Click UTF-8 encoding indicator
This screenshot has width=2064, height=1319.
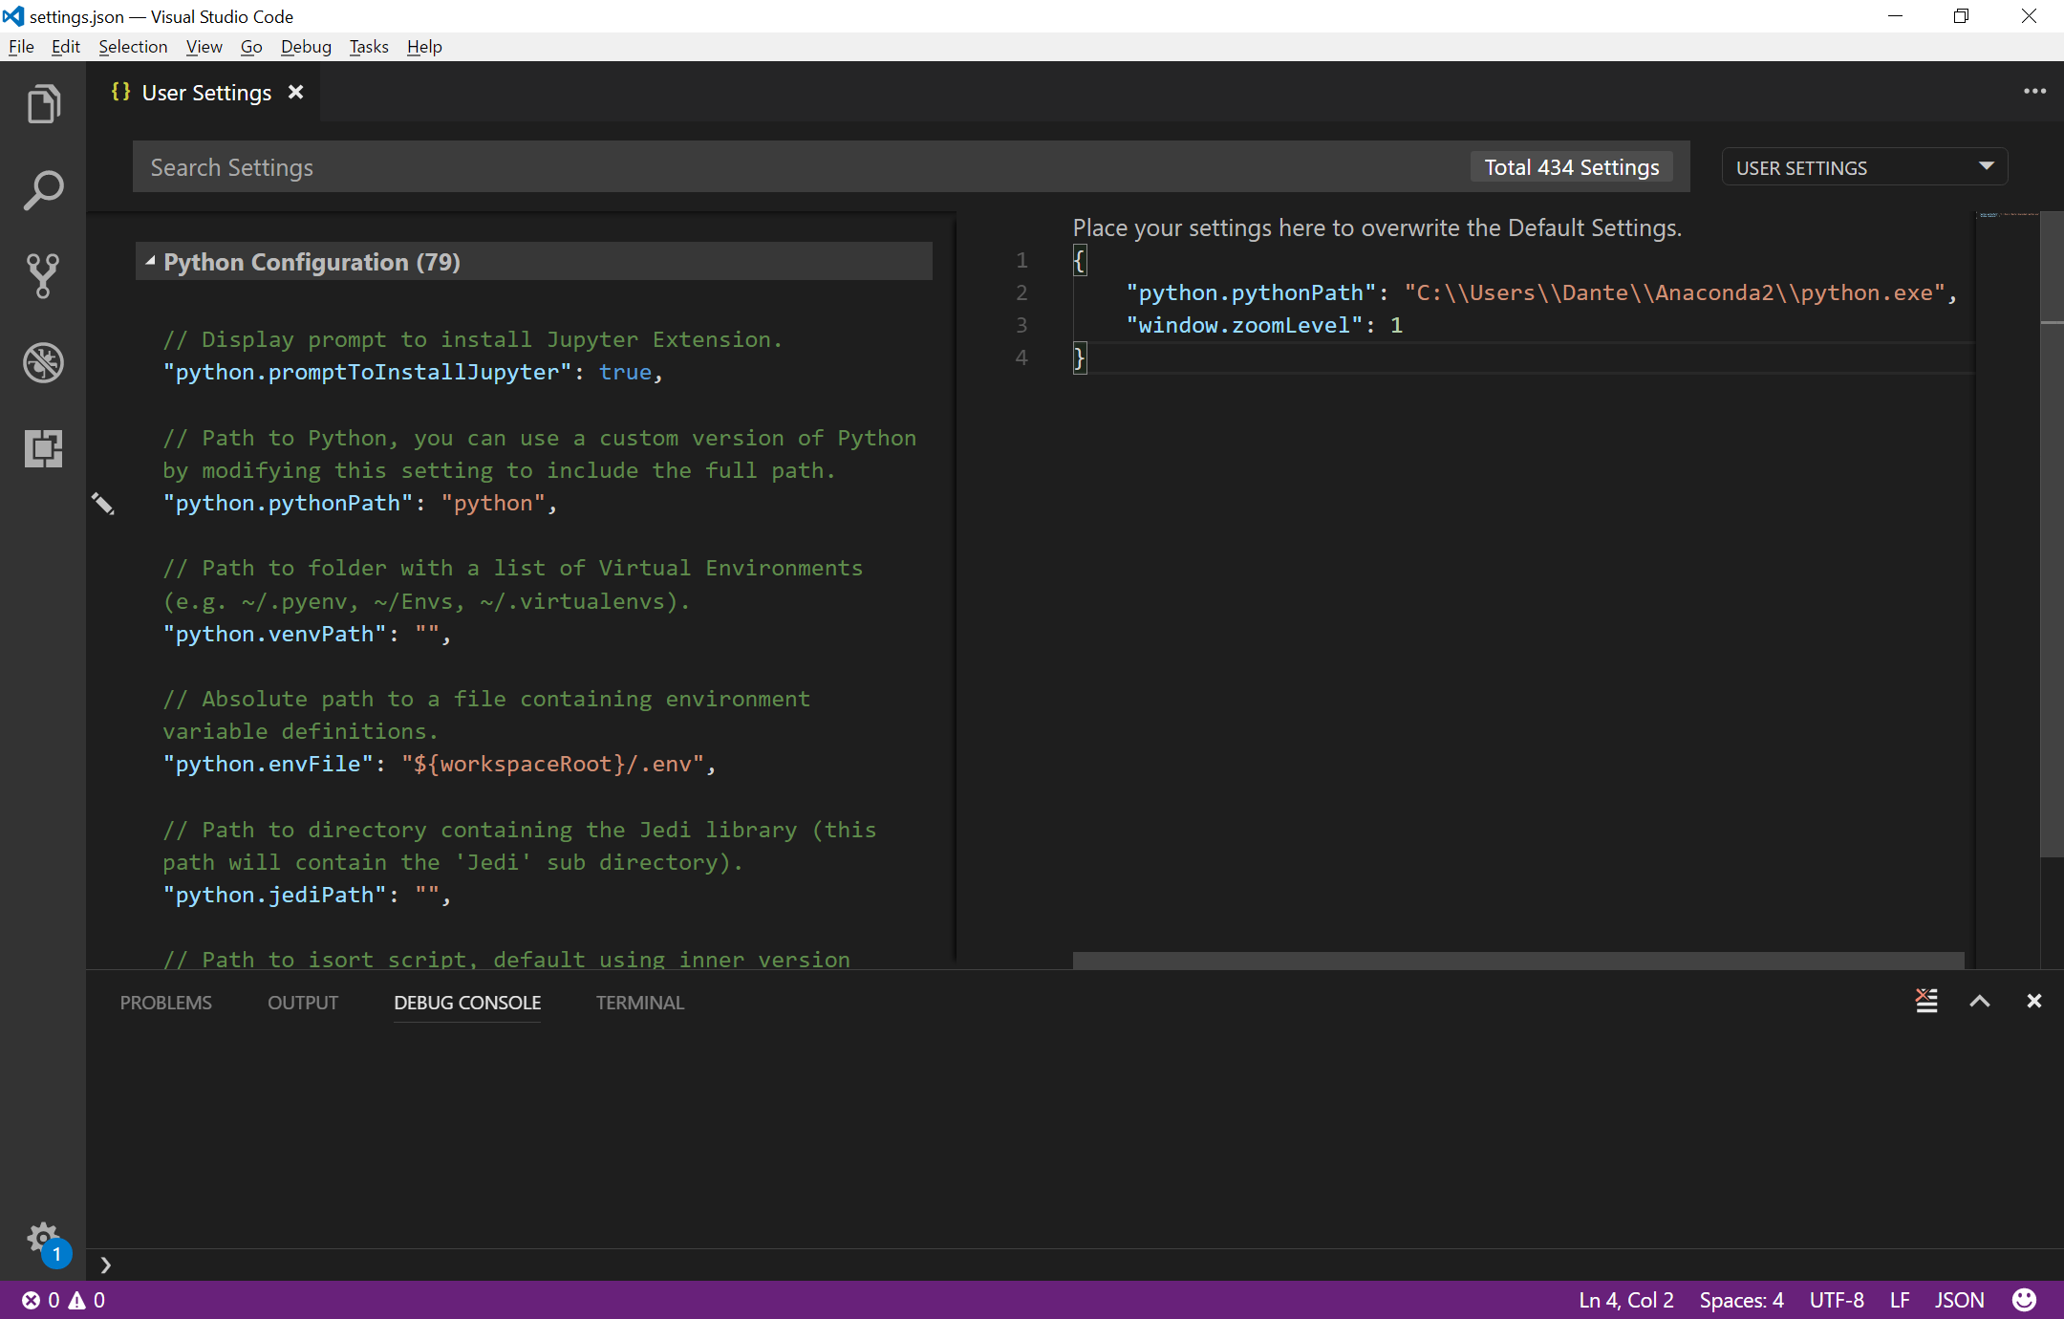[x=1837, y=1300]
